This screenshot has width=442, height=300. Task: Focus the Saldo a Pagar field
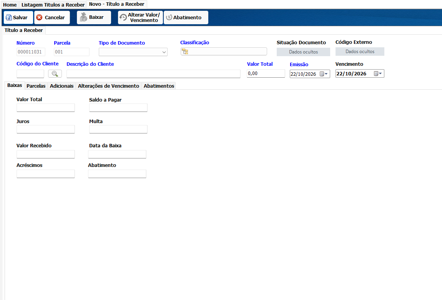click(x=118, y=107)
